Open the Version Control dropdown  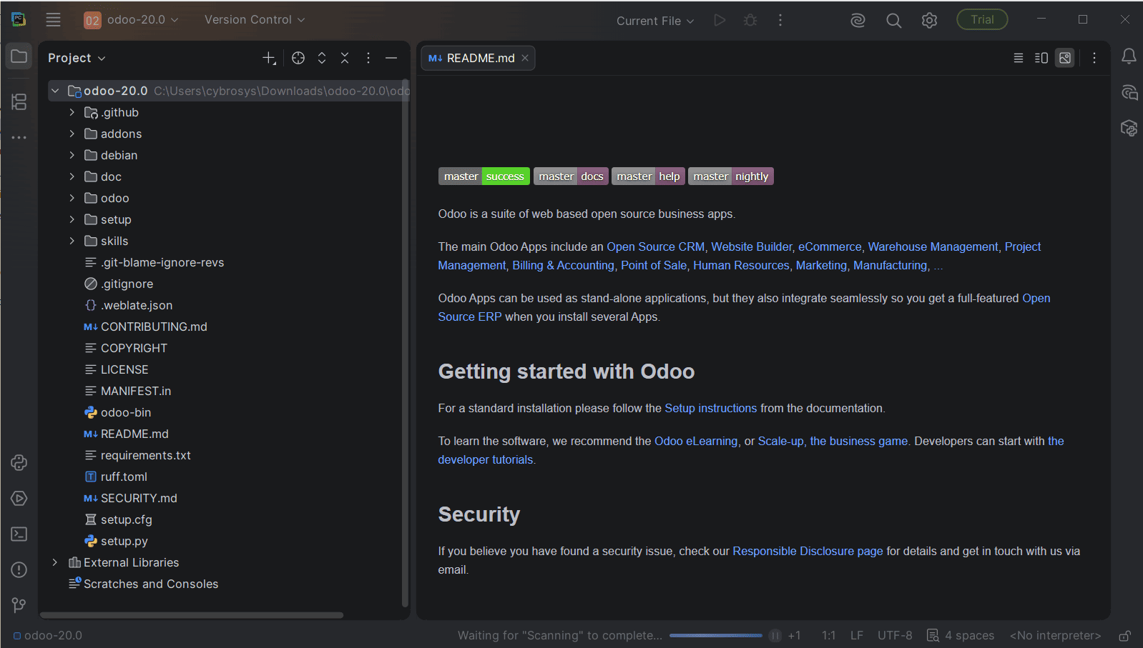[x=255, y=20]
